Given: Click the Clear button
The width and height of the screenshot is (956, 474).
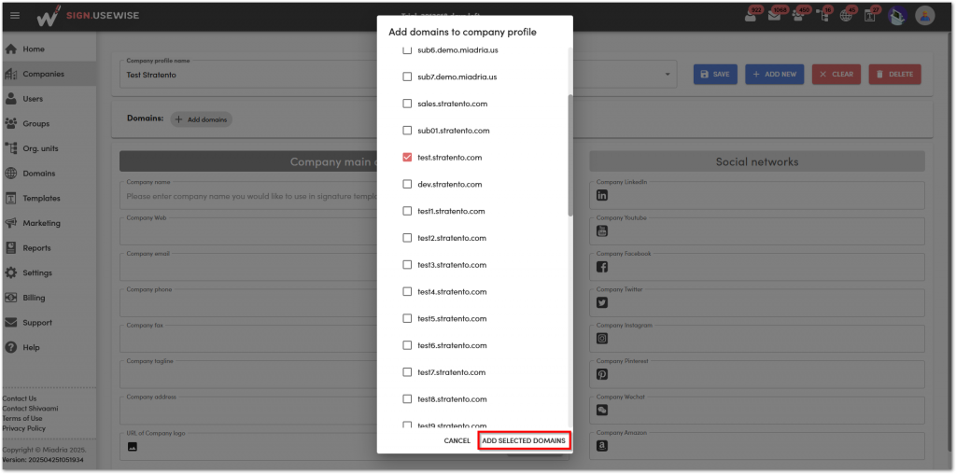Looking at the screenshot, I should tap(836, 75).
